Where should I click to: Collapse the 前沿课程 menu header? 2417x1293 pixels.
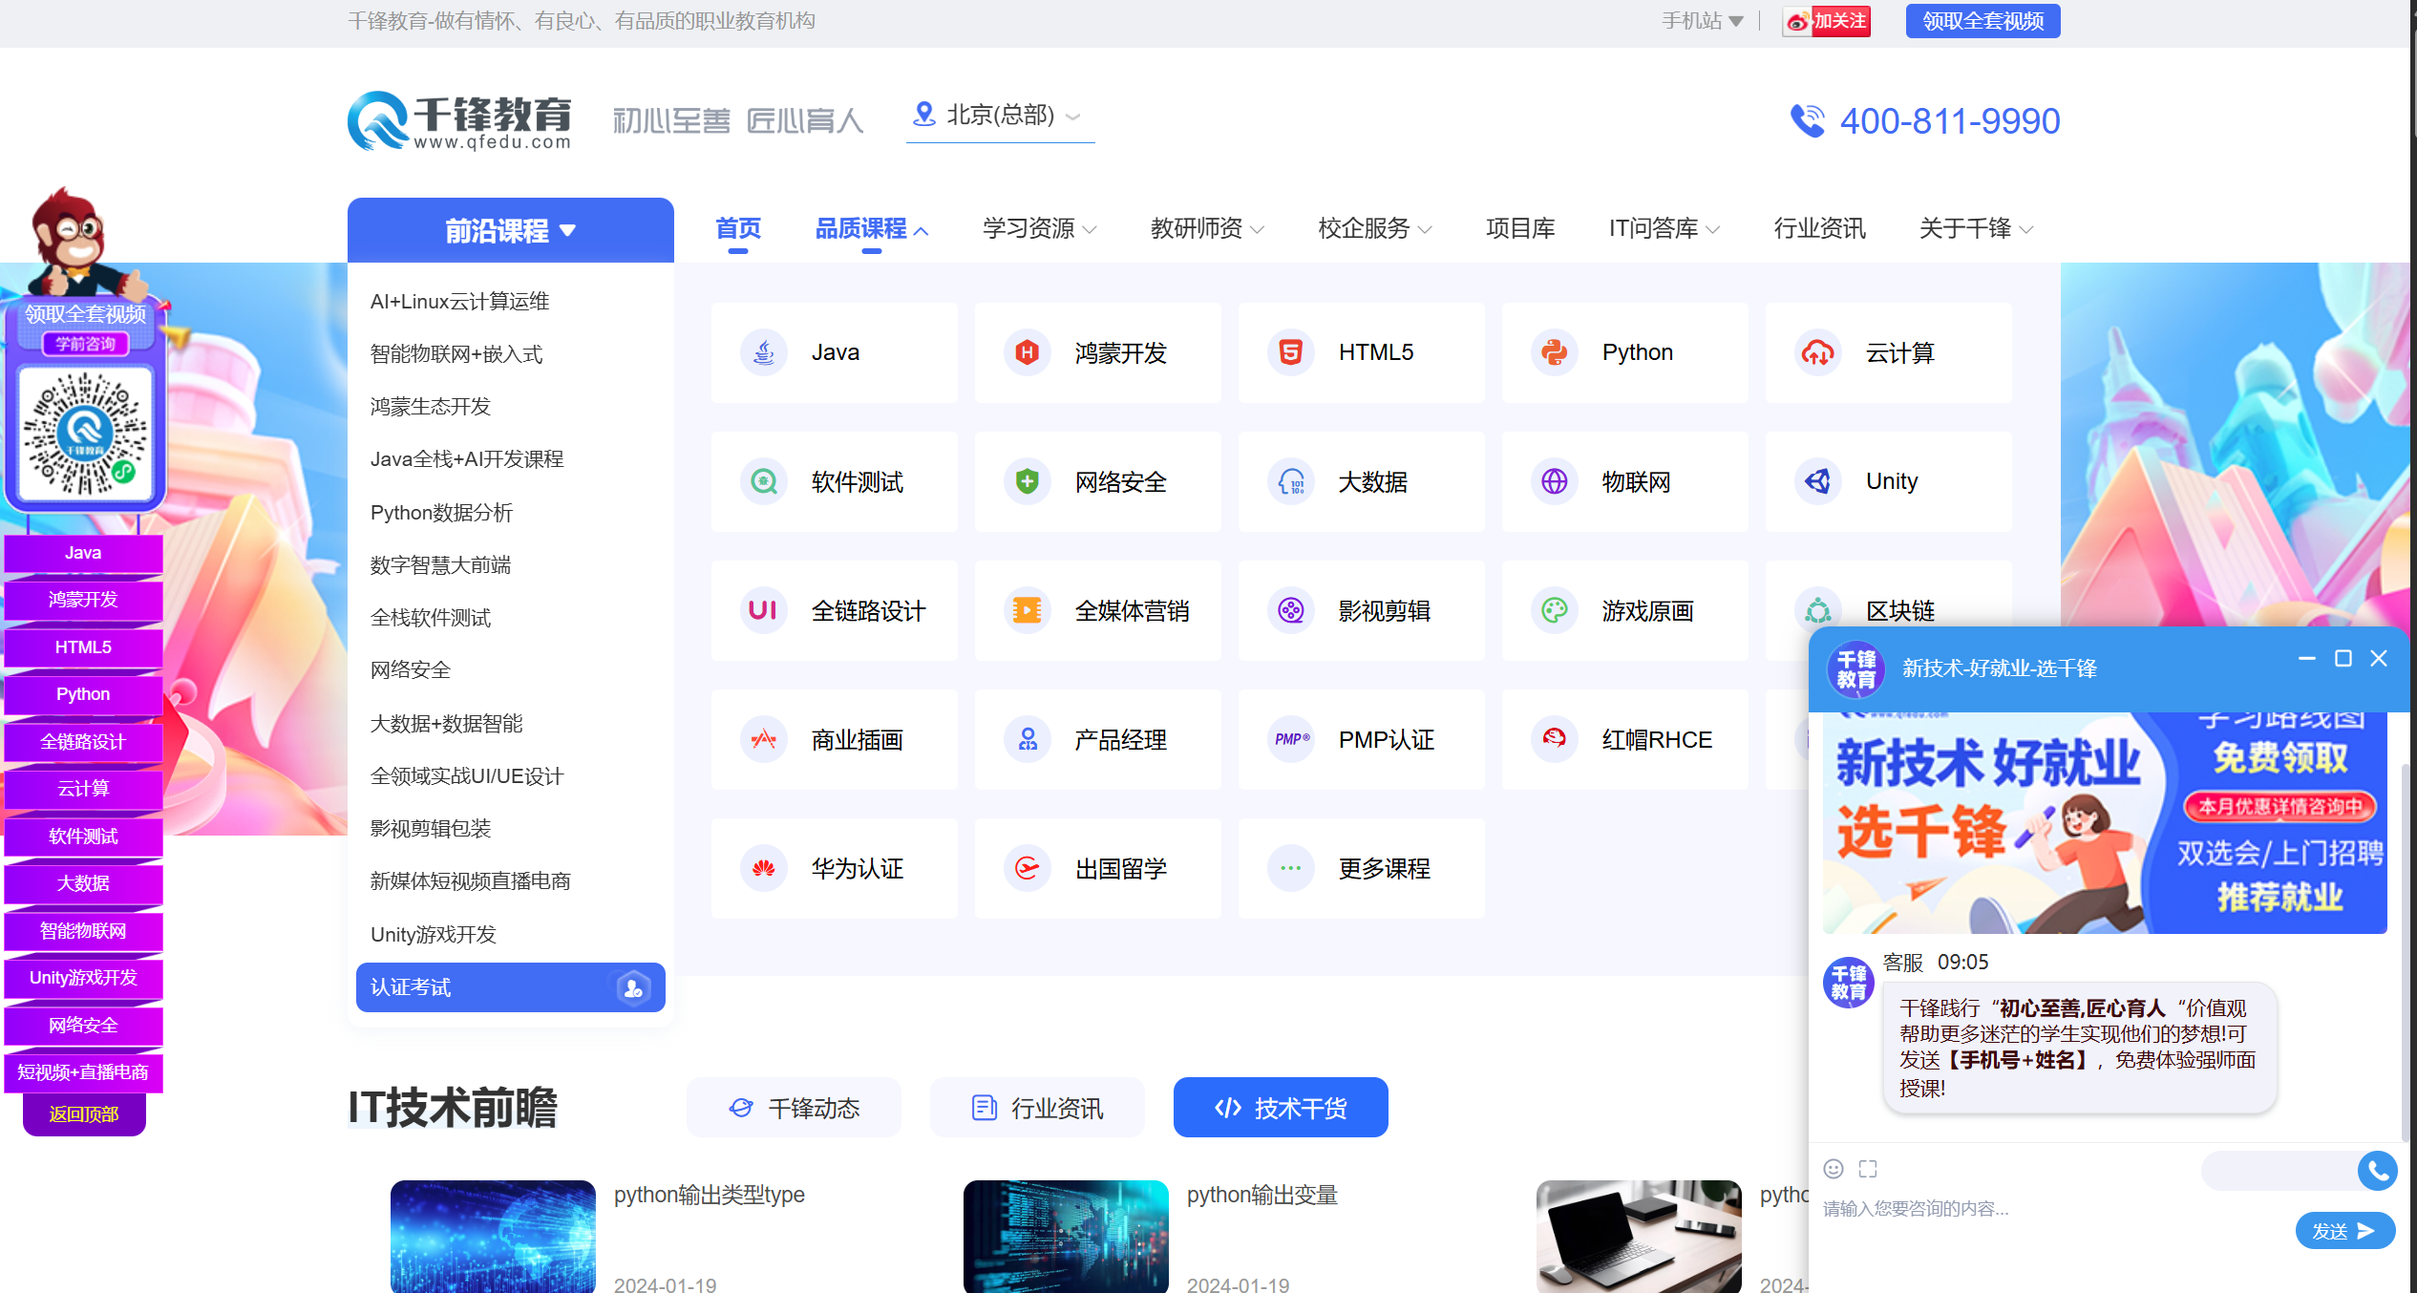[x=510, y=230]
